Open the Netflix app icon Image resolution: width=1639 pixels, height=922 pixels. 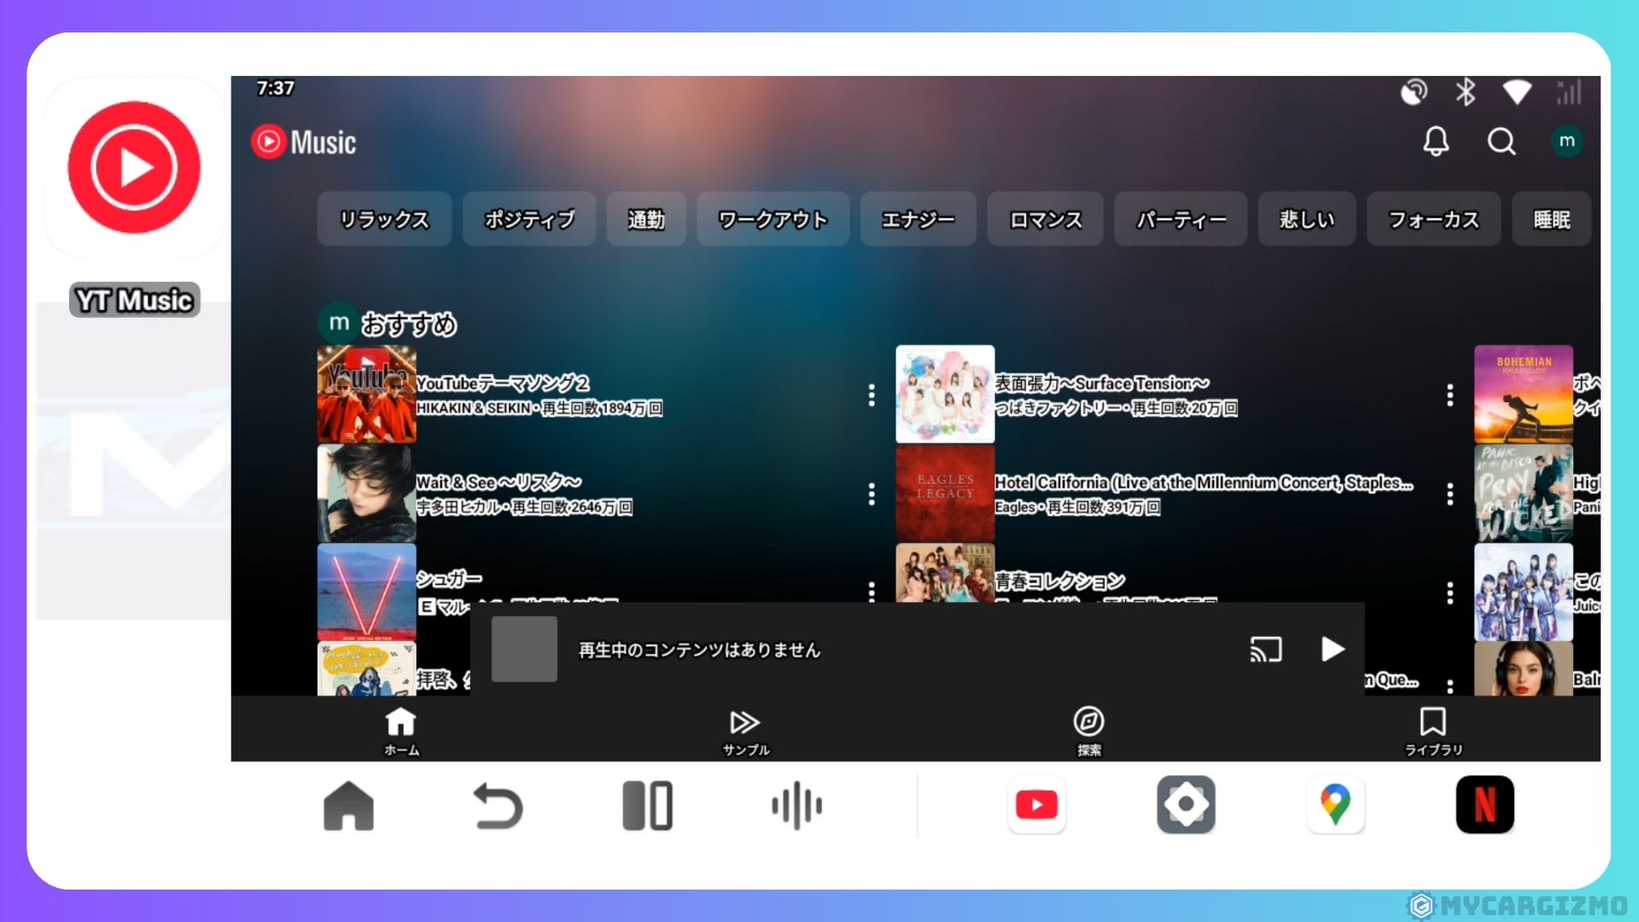pyautogui.click(x=1484, y=805)
